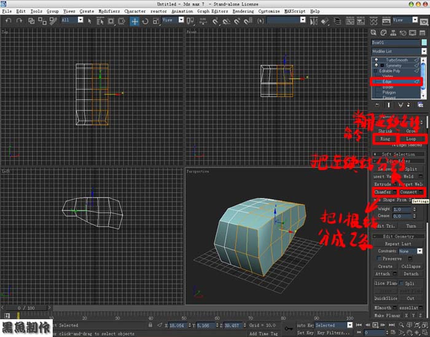Toggle the Slice Plane Split checkbox

402,283
